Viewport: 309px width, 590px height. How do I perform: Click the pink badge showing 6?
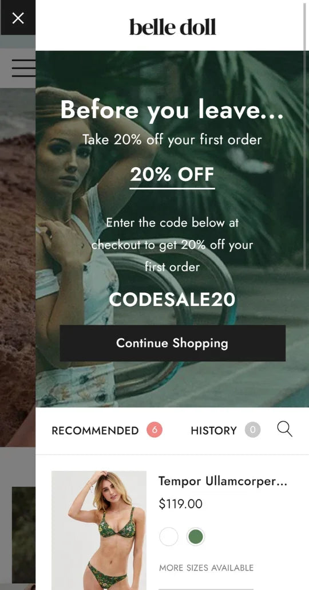154,430
